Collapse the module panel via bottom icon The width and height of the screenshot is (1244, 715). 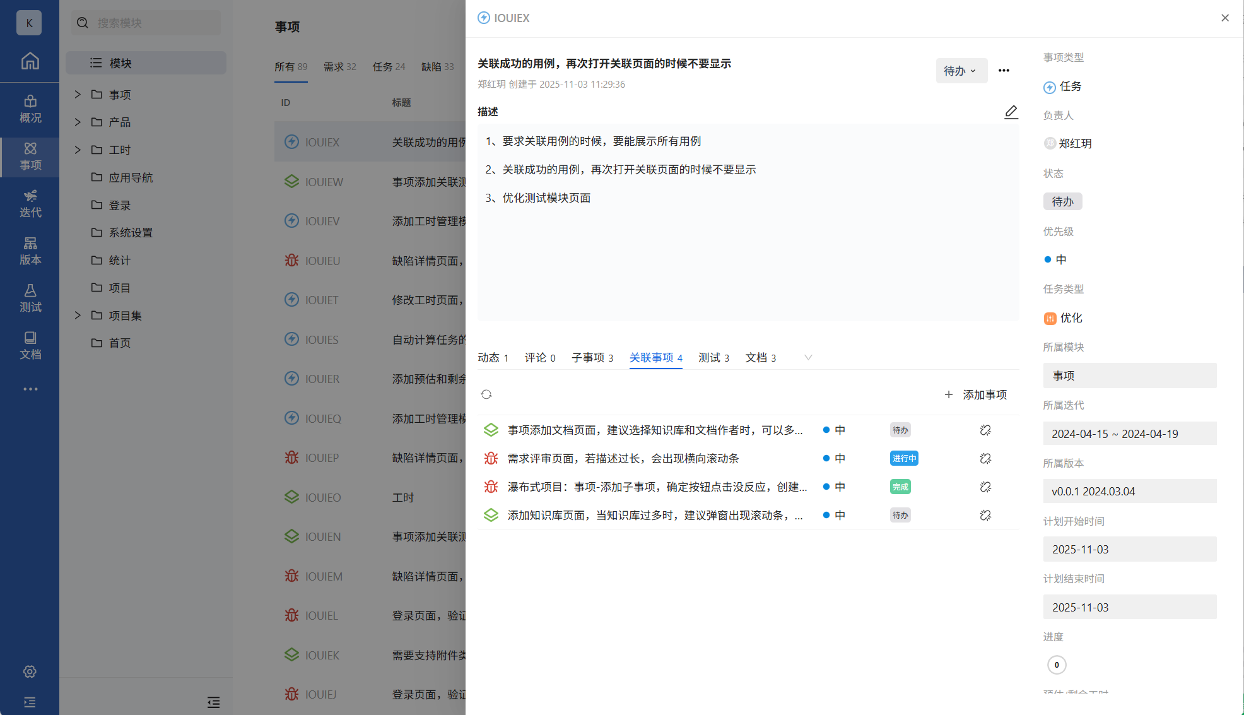(213, 702)
